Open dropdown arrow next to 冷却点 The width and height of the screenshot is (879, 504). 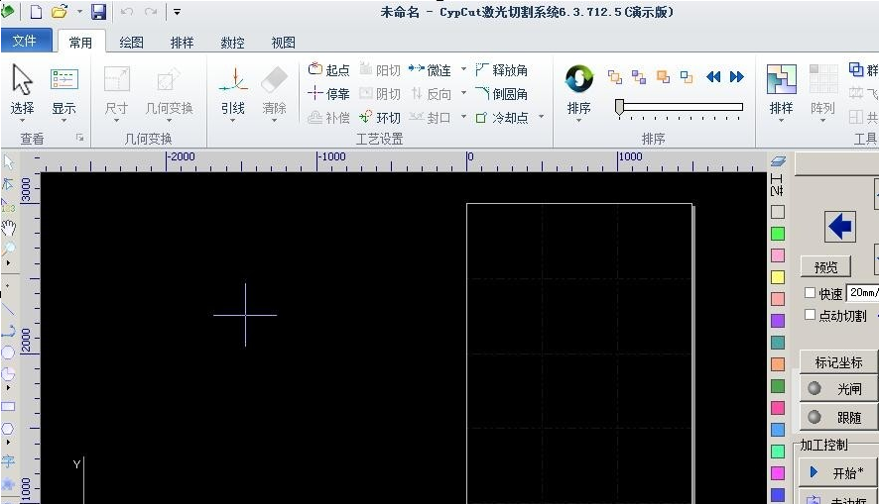541,117
